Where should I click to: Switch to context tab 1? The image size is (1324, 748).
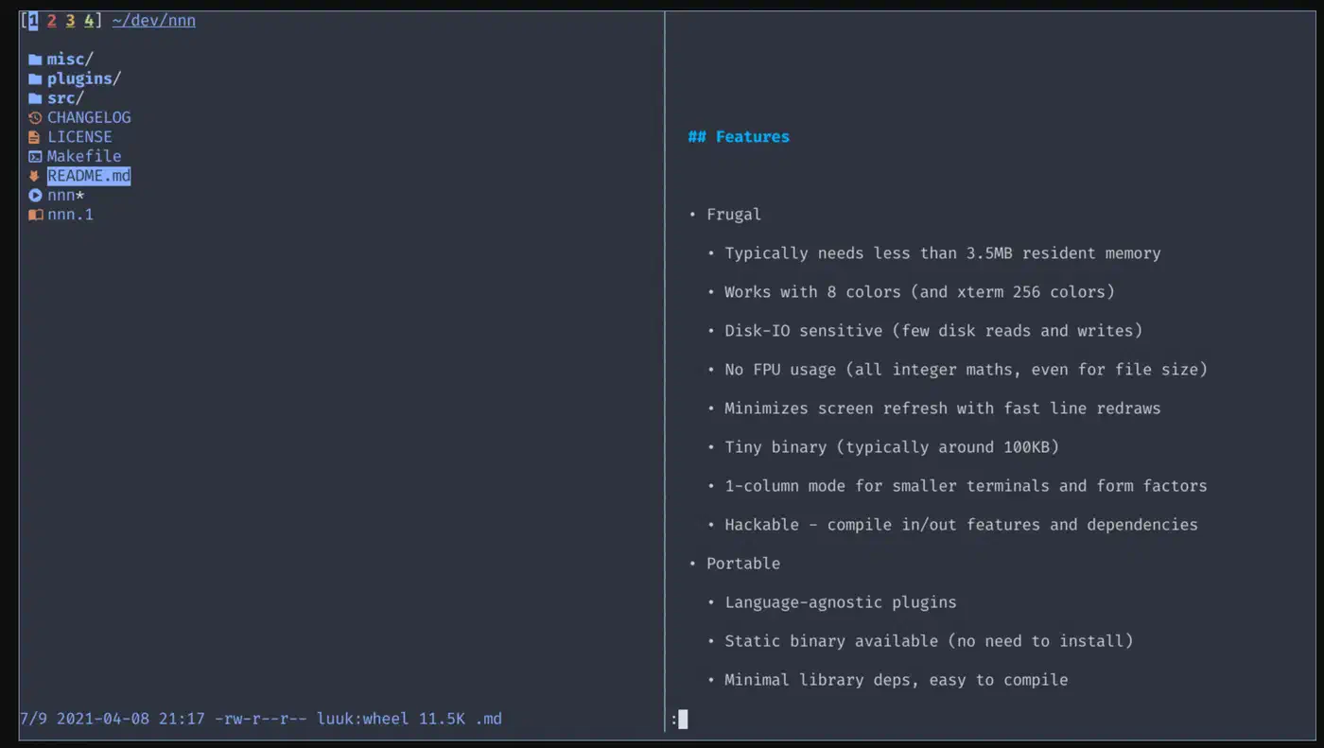point(33,21)
